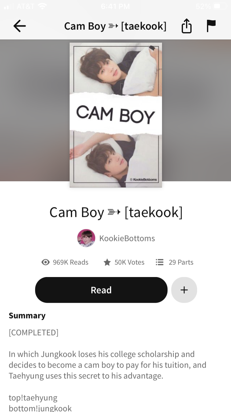Report story with the flag icon
Viewport: 231px width, 412px height.
click(211, 26)
